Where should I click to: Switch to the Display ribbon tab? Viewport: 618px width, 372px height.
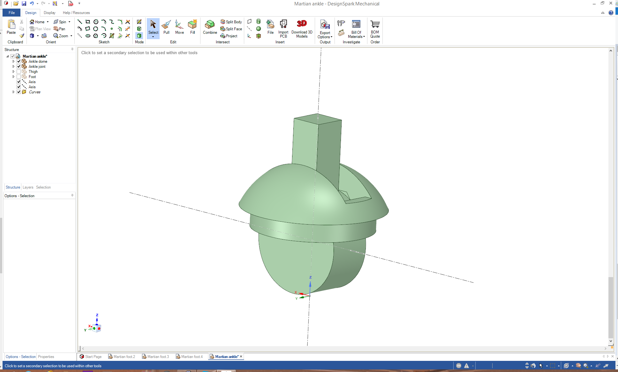[49, 13]
